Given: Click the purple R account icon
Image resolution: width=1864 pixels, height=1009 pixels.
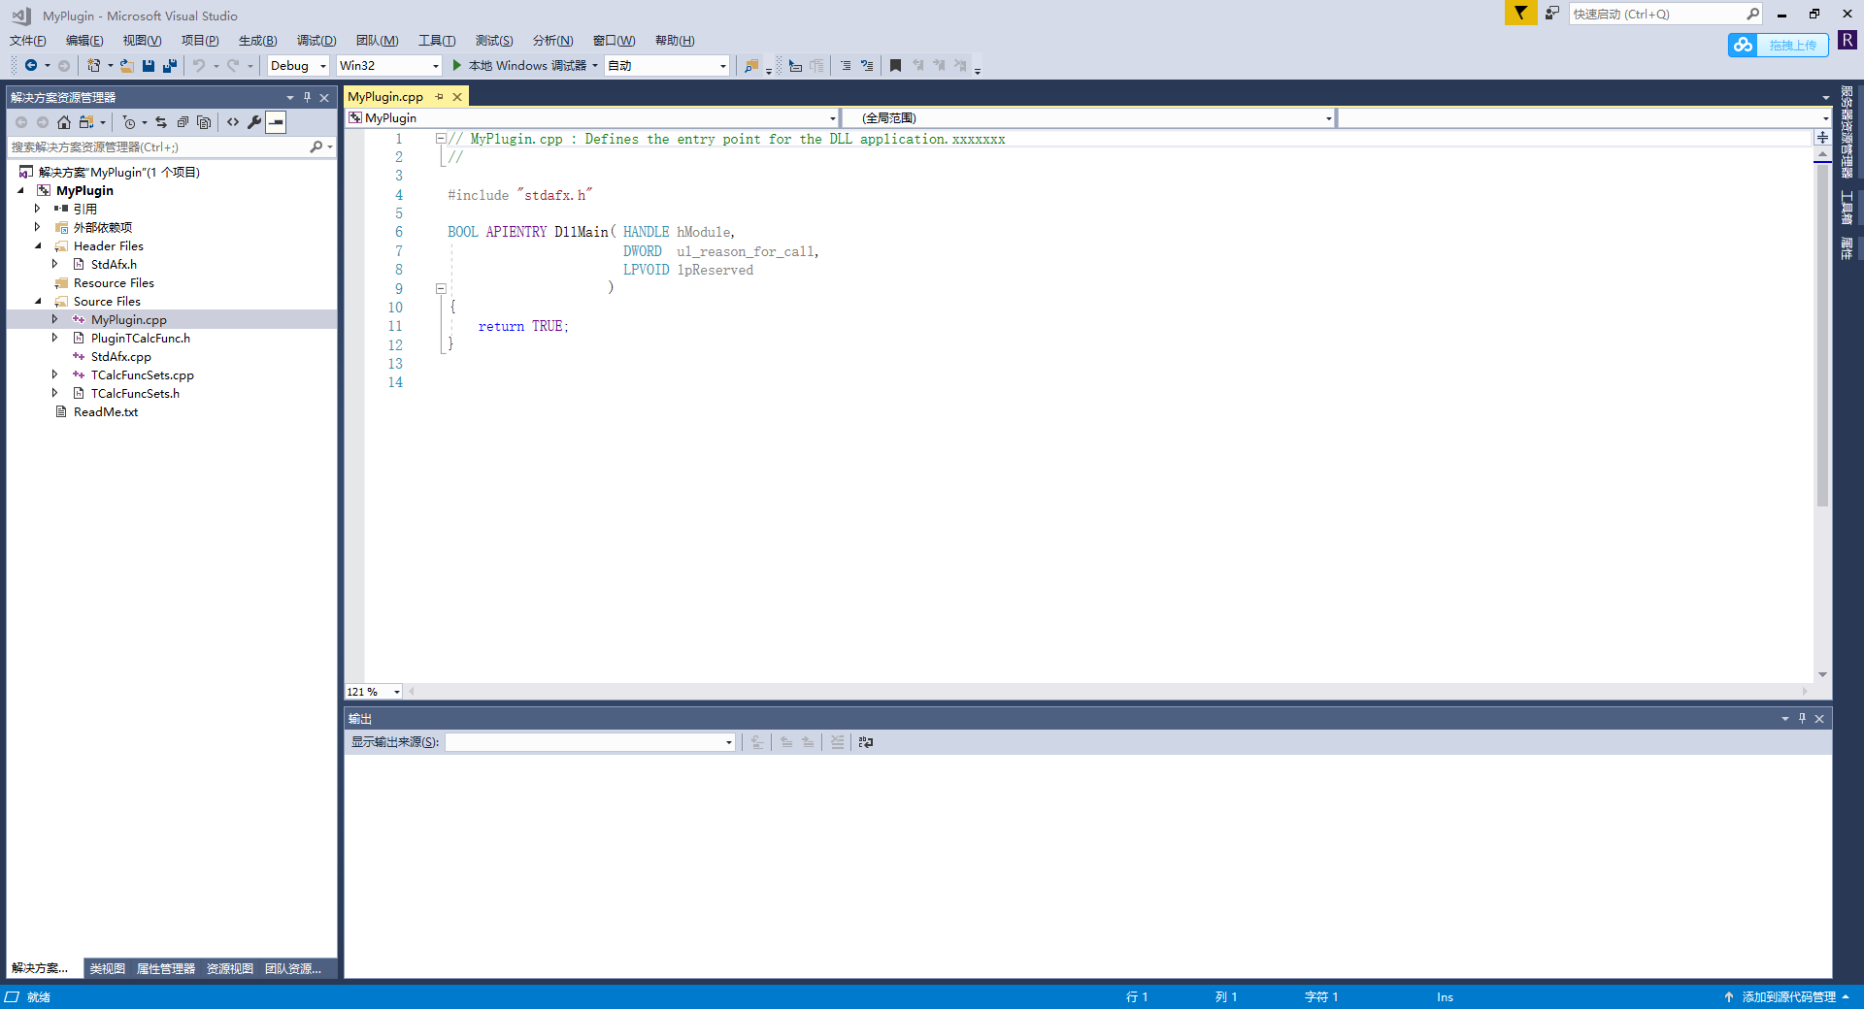Looking at the screenshot, I should 1847,40.
